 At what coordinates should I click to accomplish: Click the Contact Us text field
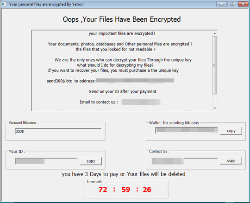(x=185, y=161)
